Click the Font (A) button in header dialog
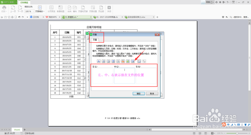The width and height of the screenshot is (251, 135). [99, 61]
